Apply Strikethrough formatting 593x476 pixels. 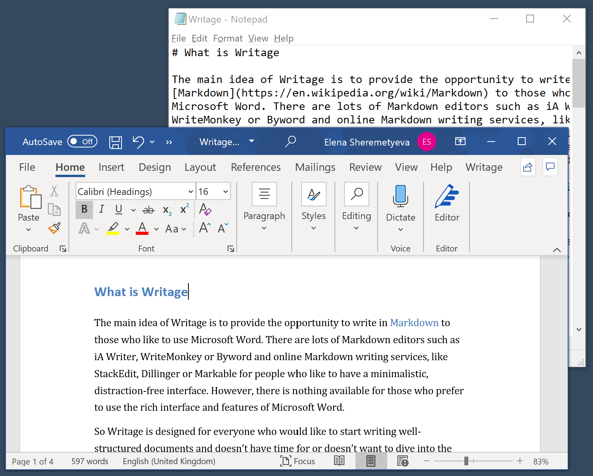[148, 210]
